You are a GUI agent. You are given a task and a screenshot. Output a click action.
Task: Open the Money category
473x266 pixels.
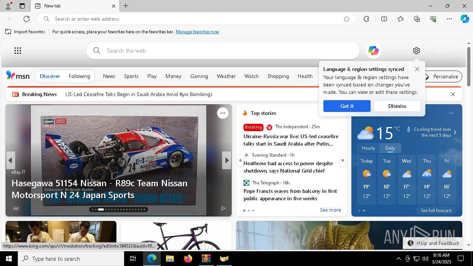(173, 76)
